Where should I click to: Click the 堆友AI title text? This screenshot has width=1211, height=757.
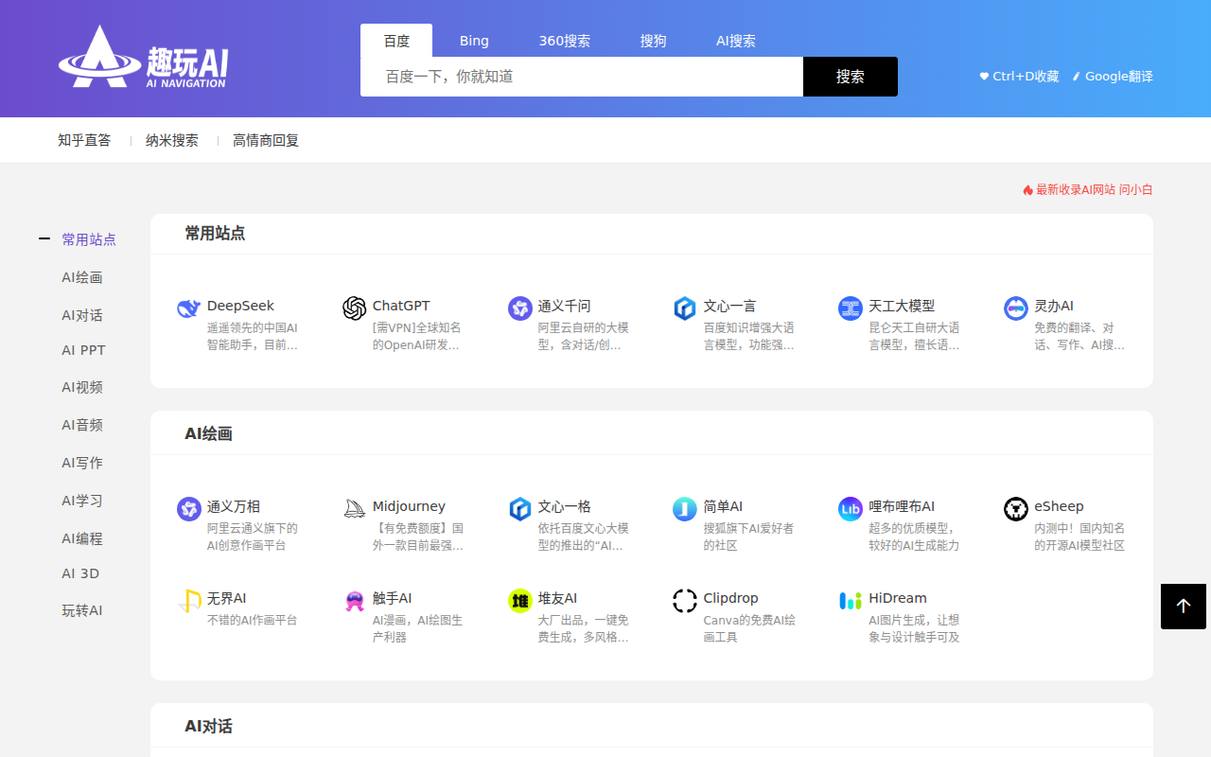[558, 598]
